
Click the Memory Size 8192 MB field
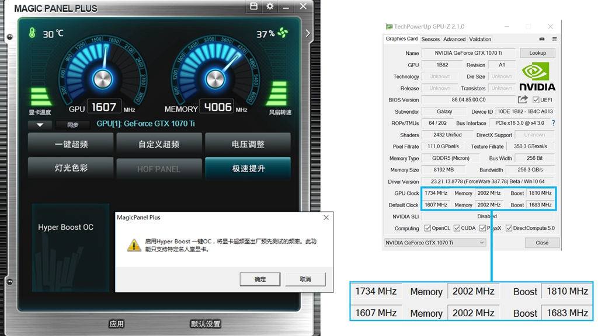[x=444, y=170]
